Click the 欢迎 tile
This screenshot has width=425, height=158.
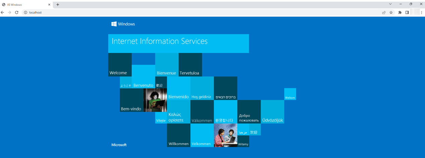(255, 129)
